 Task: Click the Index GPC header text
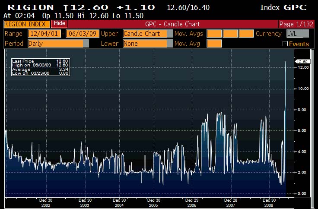click(283, 7)
